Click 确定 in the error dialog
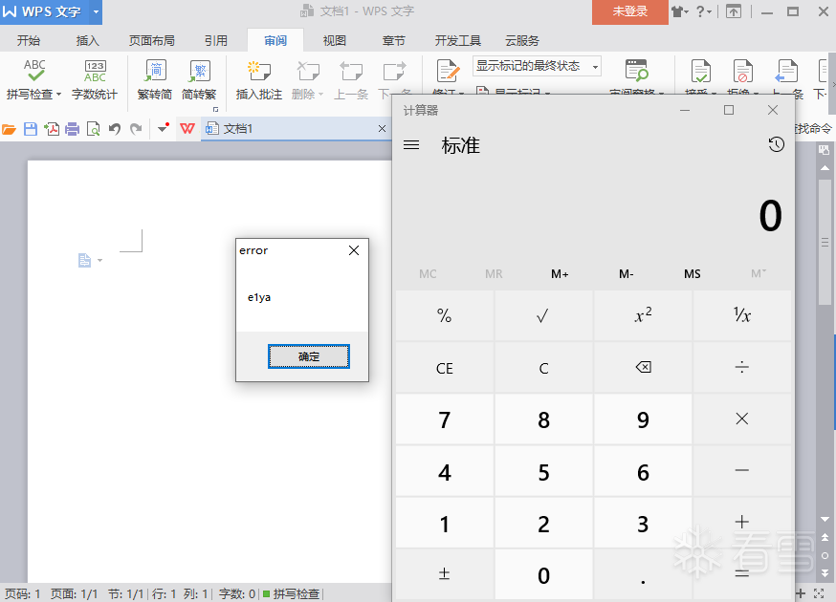The image size is (836, 602). click(x=309, y=356)
